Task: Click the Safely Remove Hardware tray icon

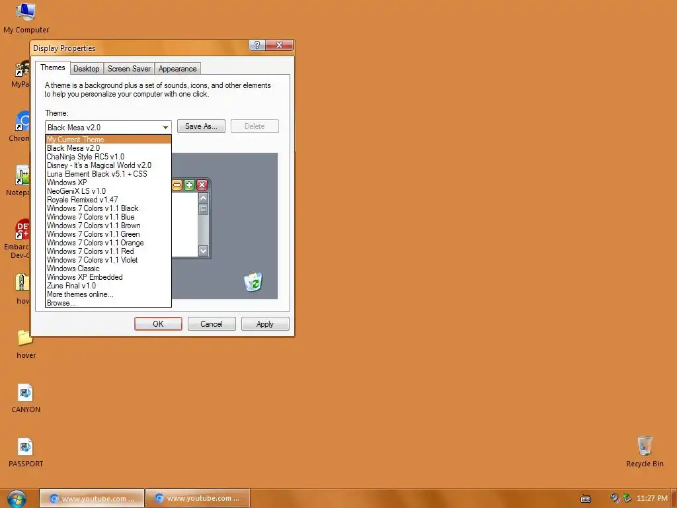Action: click(627, 498)
